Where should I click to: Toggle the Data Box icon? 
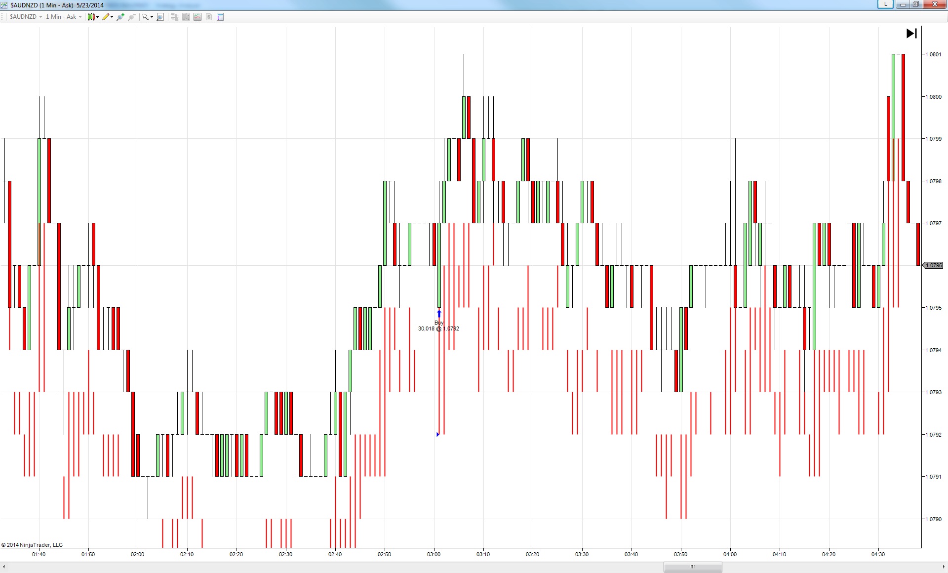pyautogui.click(x=186, y=17)
